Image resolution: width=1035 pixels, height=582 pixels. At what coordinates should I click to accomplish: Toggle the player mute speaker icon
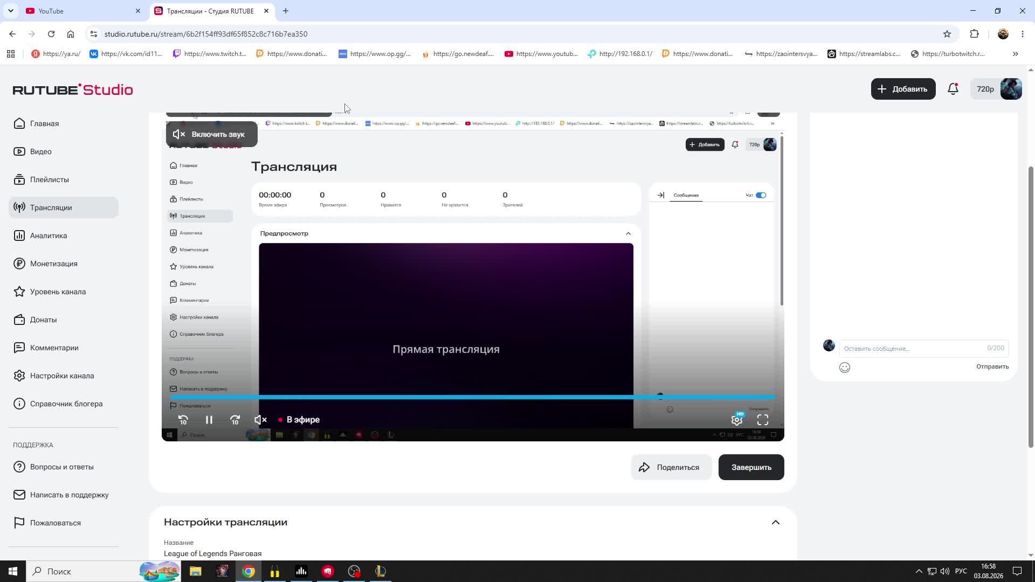click(x=260, y=420)
